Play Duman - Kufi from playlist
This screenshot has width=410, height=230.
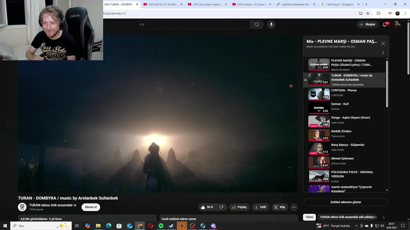(344, 108)
